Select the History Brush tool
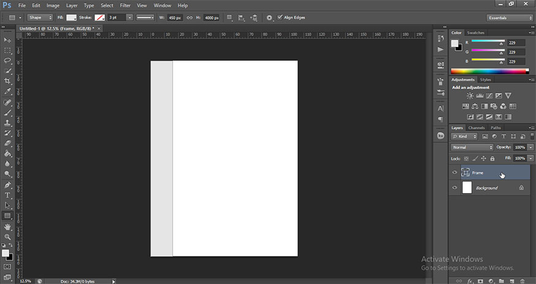Viewport: 536px width, 284px height. coord(7,133)
